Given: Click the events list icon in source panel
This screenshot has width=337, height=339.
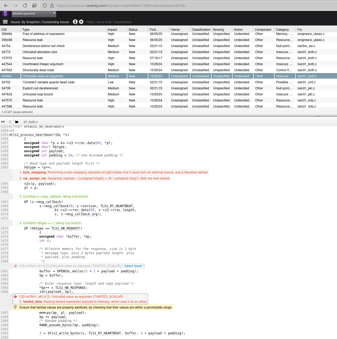Looking at the screenshot, I should pos(3,122).
